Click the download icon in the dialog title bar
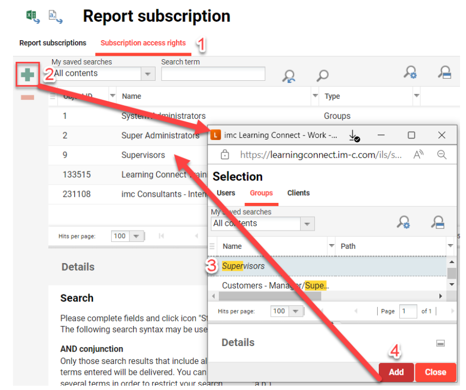Viewport: 466px width, 390px height. coord(354,135)
